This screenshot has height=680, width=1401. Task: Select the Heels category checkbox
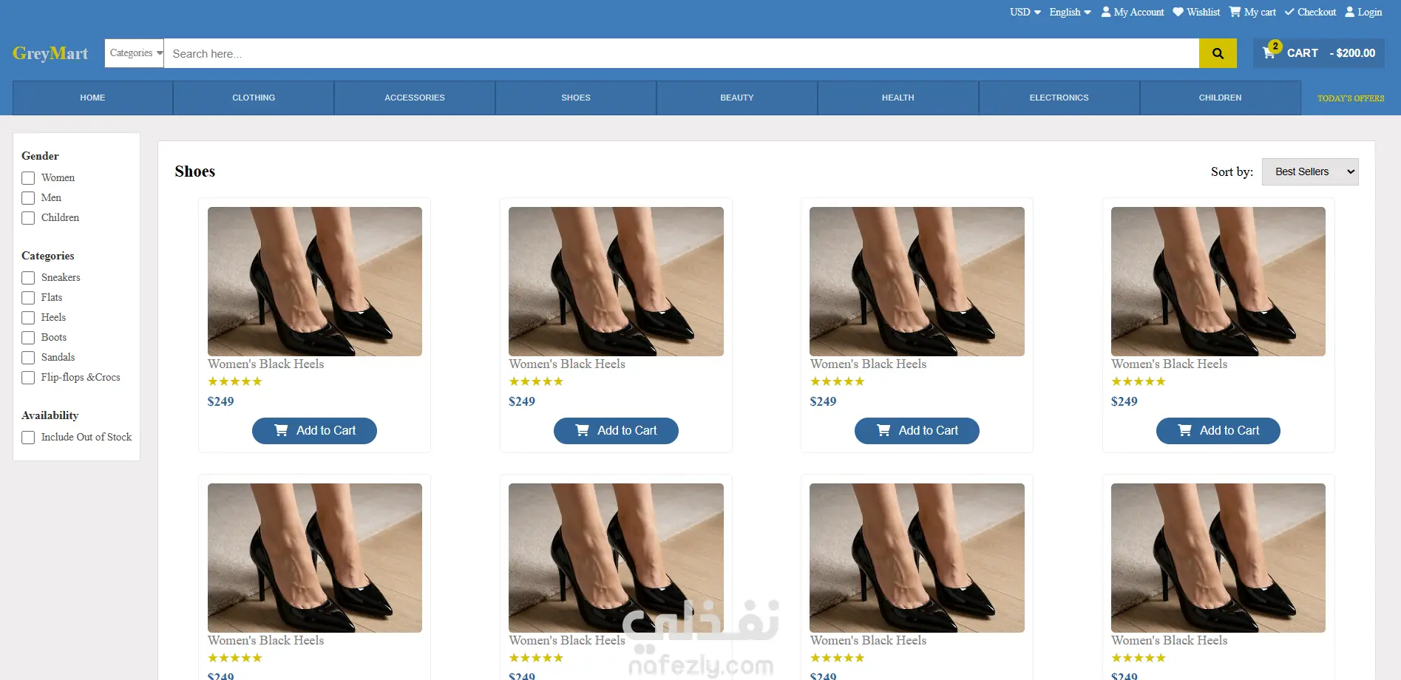pyautogui.click(x=28, y=318)
